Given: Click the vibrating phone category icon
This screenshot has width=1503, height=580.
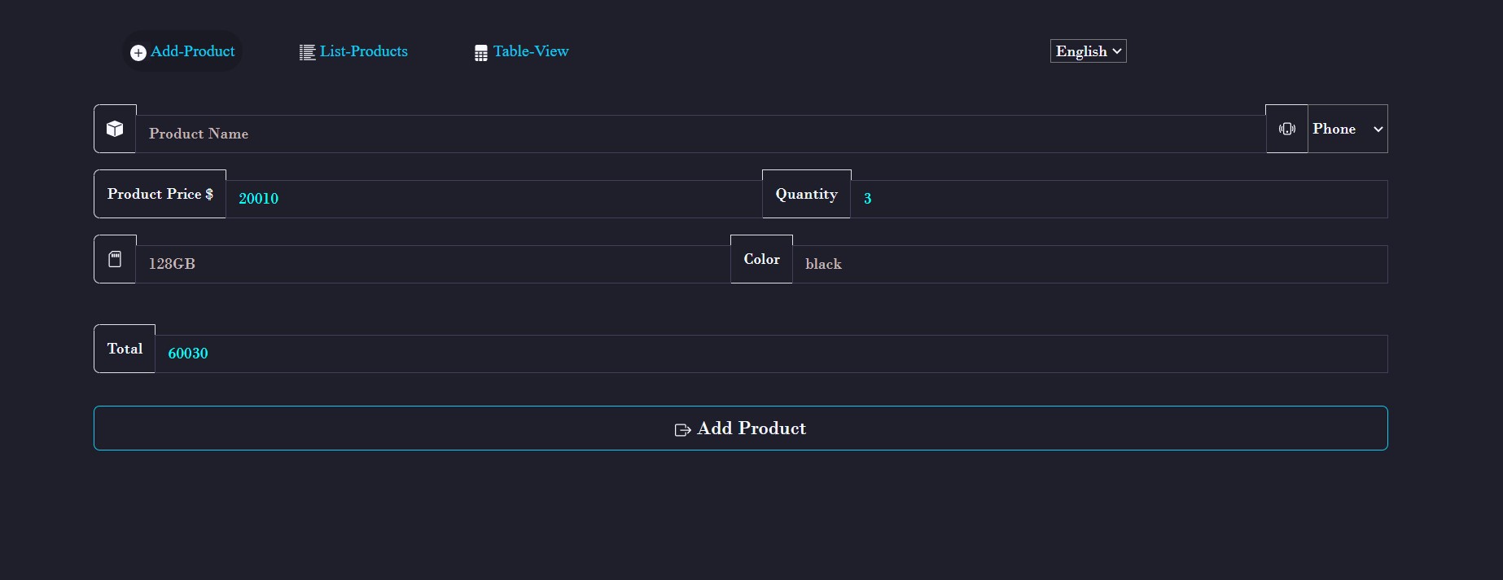Looking at the screenshot, I should click(1286, 129).
